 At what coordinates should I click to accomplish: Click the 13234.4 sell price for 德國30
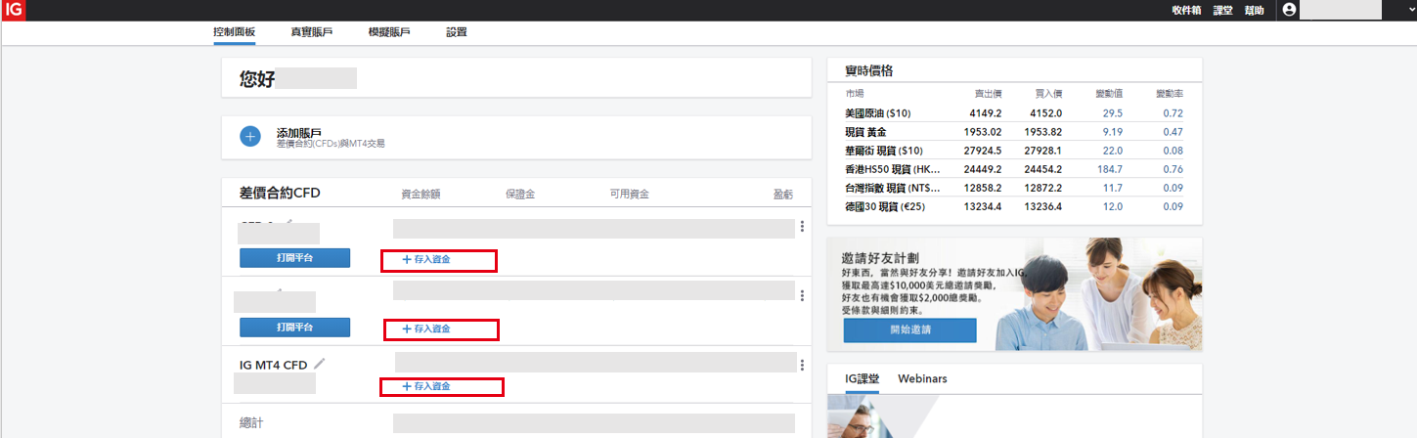pyautogui.click(x=983, y=206)
